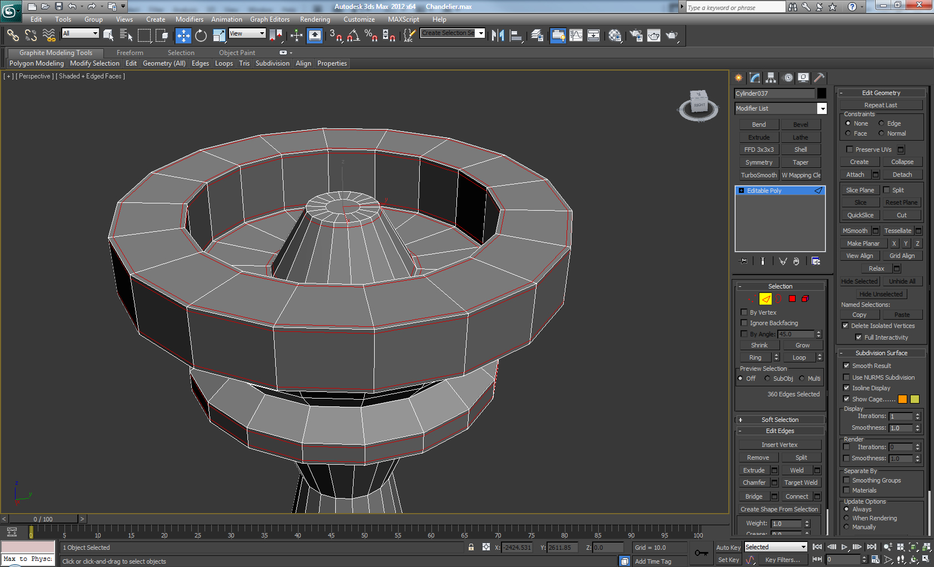Click the Select and Move tool

pyautogui.click(x=183, y=36)
